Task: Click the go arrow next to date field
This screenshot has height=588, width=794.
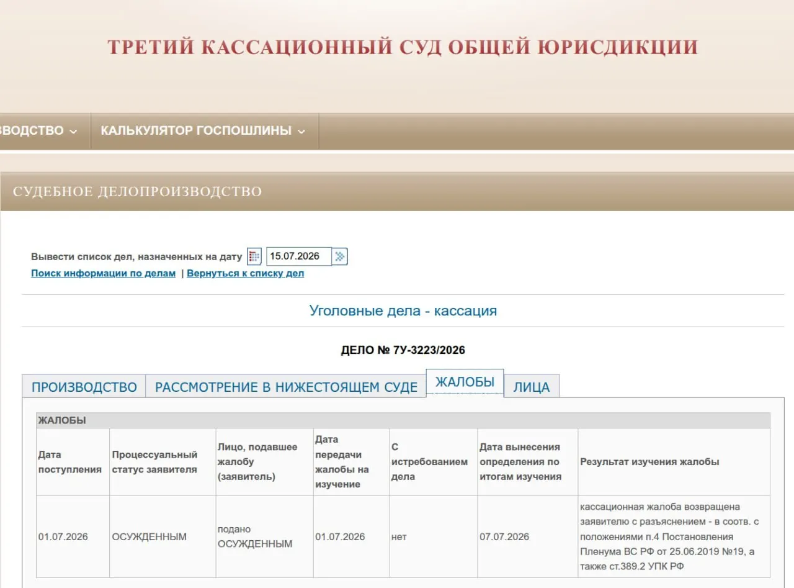Action: pyautogui.click(x=340, y=256)
